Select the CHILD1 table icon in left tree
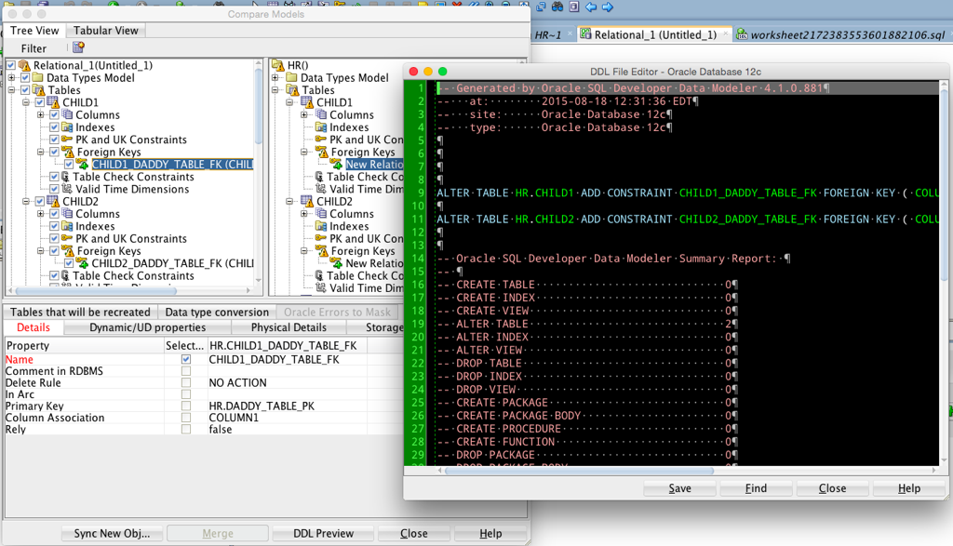The width and height of the screenshot is (953, 546). pyautogui.click(x=53, y=102)
